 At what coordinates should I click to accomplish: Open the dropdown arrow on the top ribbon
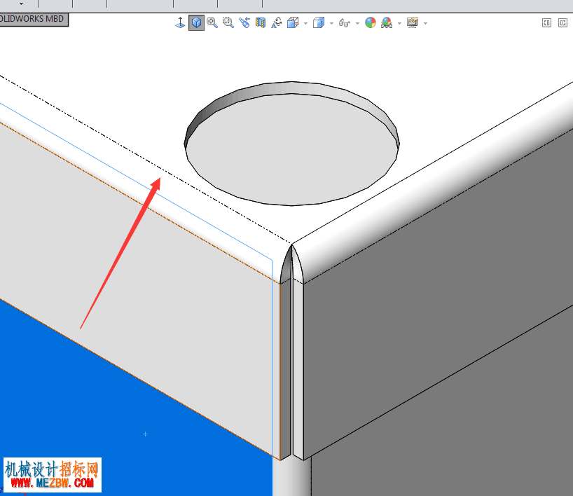21,4
